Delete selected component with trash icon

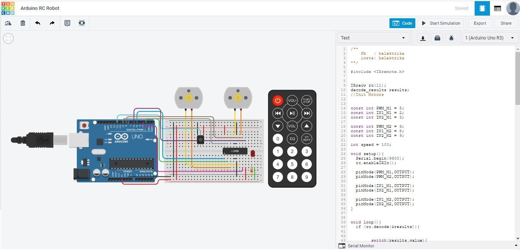click(23, 23)
